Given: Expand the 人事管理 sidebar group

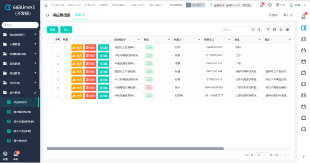Looking at the screenshot, I should [20, 44].
